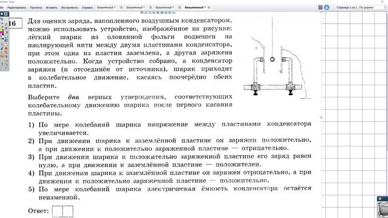Click the second answer box after Ответ
Viewport: 388px width, 218px height.
[x=68, y=211]
